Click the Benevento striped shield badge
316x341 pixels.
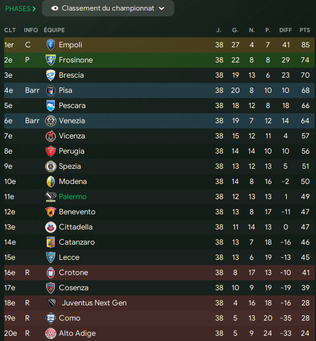point(51,212)
